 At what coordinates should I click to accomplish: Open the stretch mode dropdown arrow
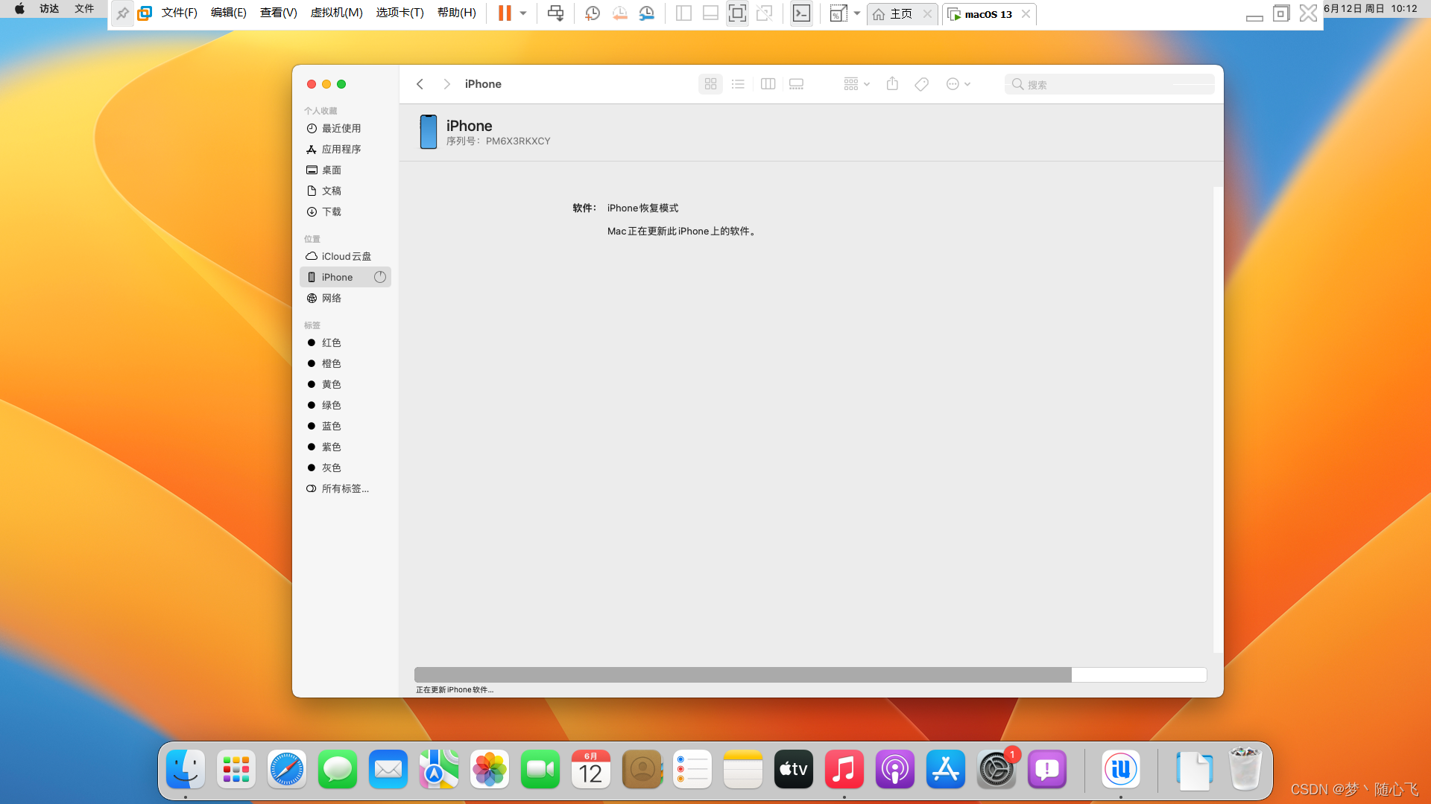tap(857, 13)
